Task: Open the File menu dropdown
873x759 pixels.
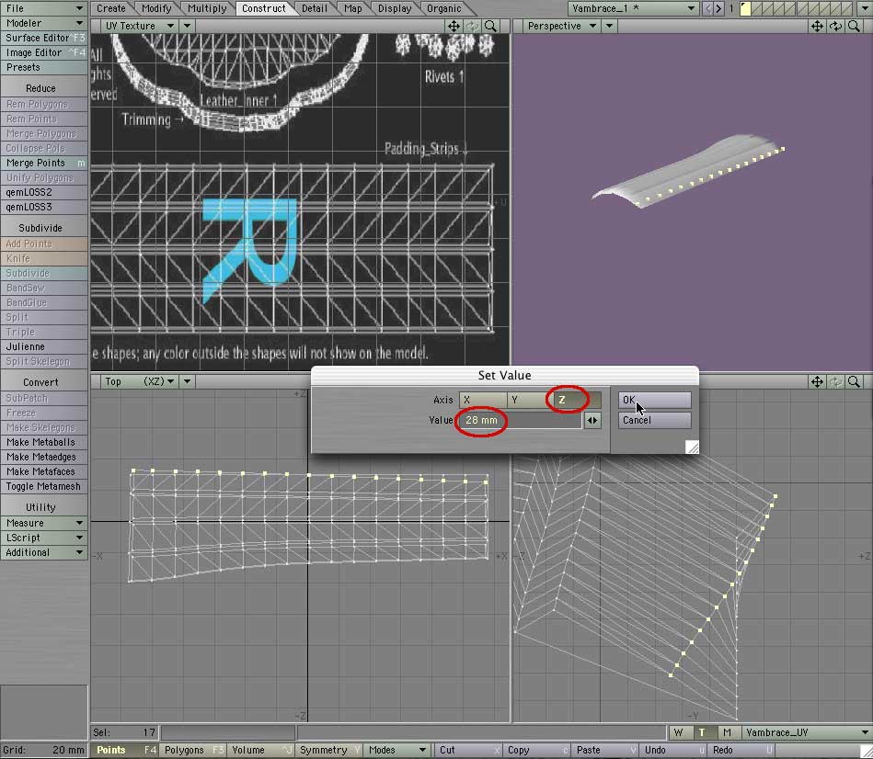Action: (44, 8)
